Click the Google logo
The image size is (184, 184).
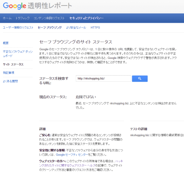(14, 6)
